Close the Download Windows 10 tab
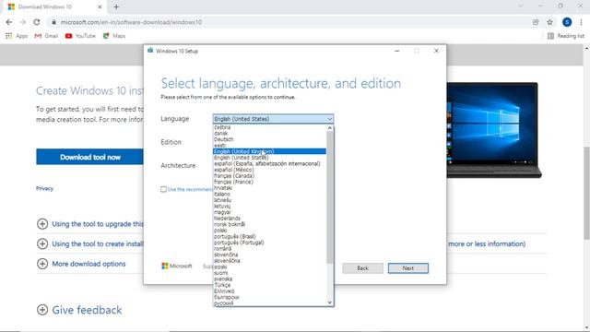590x332 pixels. pyautogui.click(x=100, y=6)
